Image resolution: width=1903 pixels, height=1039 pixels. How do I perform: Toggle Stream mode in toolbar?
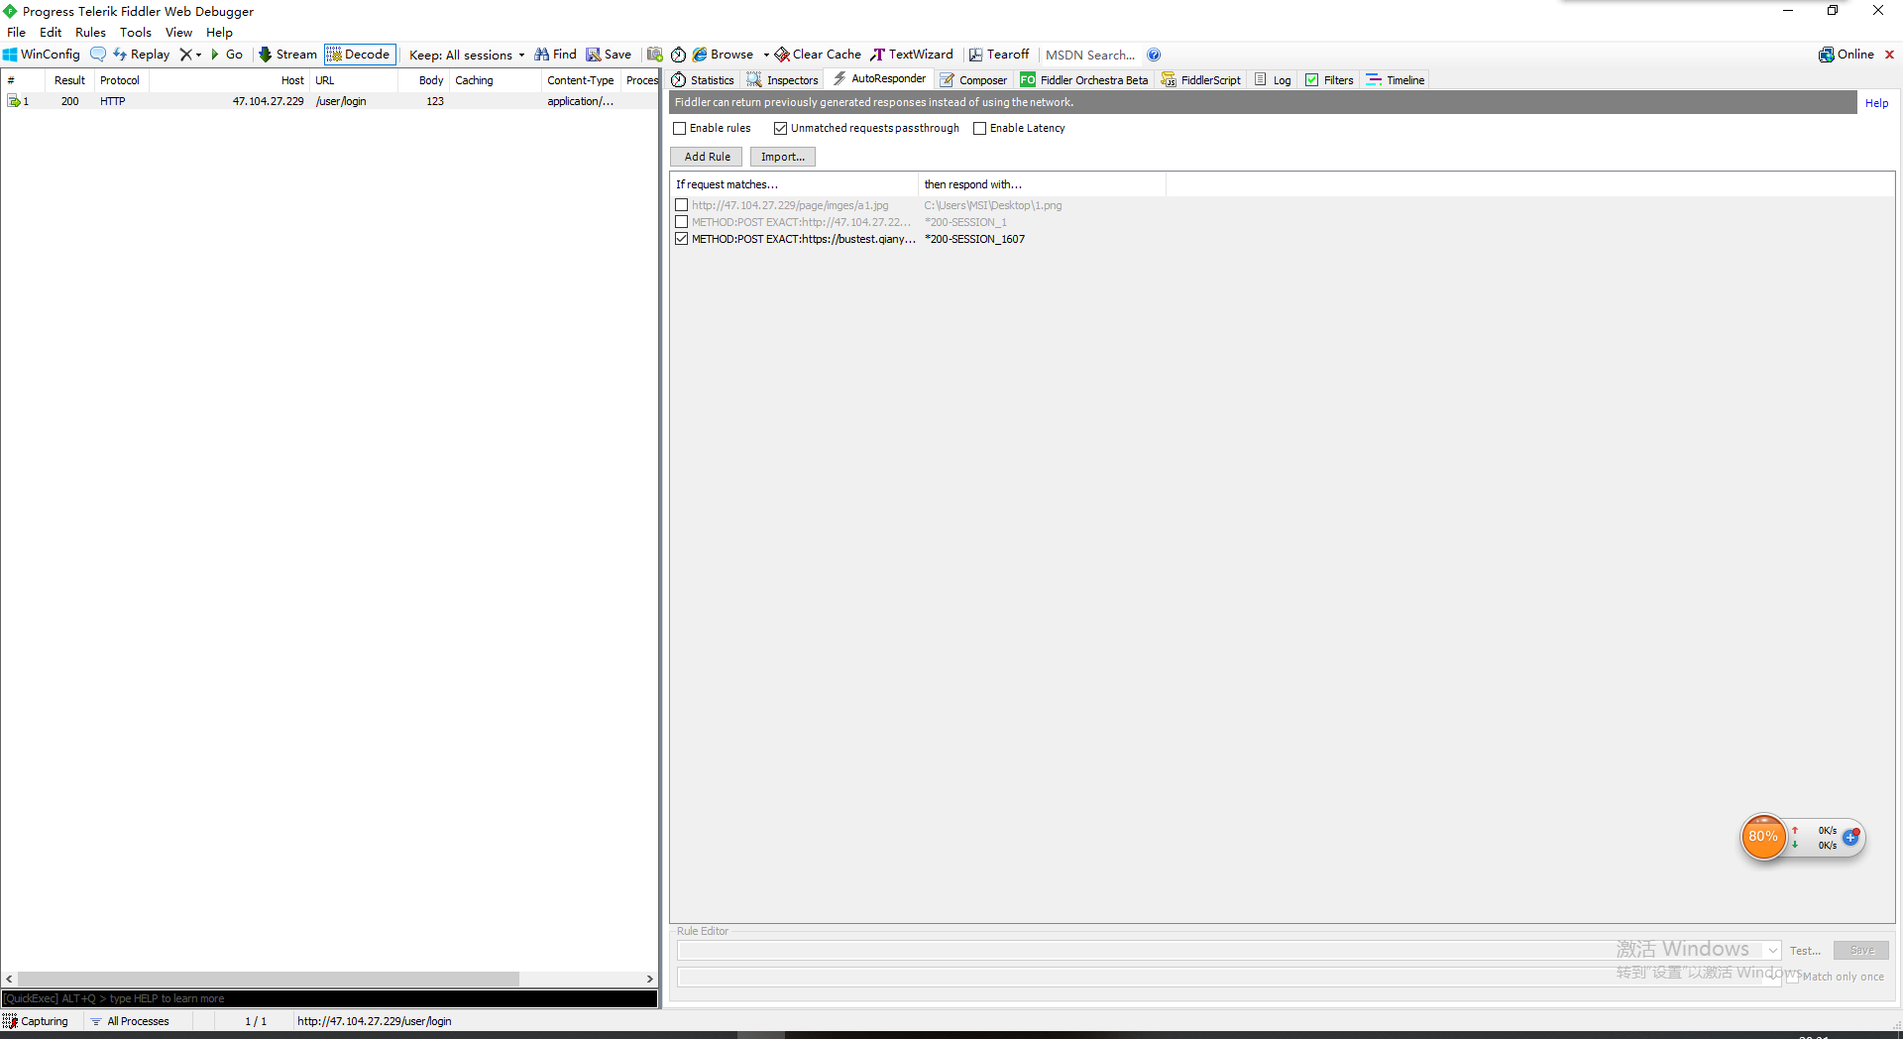287,55
